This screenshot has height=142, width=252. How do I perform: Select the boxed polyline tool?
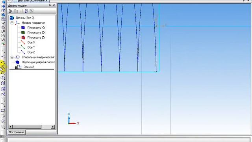3,89
